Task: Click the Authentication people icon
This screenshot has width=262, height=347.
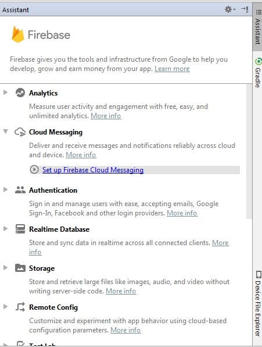Action: tap(20, 190)
